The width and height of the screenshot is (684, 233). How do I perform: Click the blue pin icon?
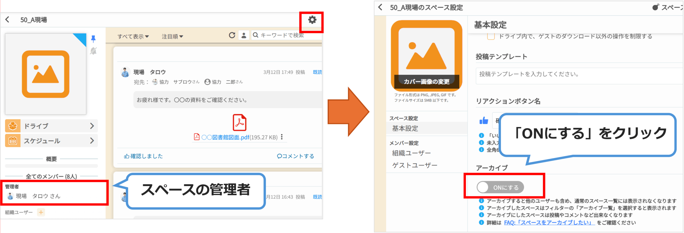[x=93, y=39]
